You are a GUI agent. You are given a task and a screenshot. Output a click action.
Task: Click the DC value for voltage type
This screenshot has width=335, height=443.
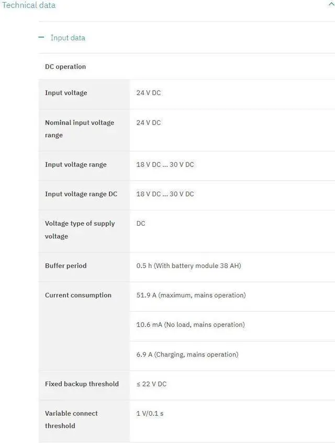pos(141,224)
